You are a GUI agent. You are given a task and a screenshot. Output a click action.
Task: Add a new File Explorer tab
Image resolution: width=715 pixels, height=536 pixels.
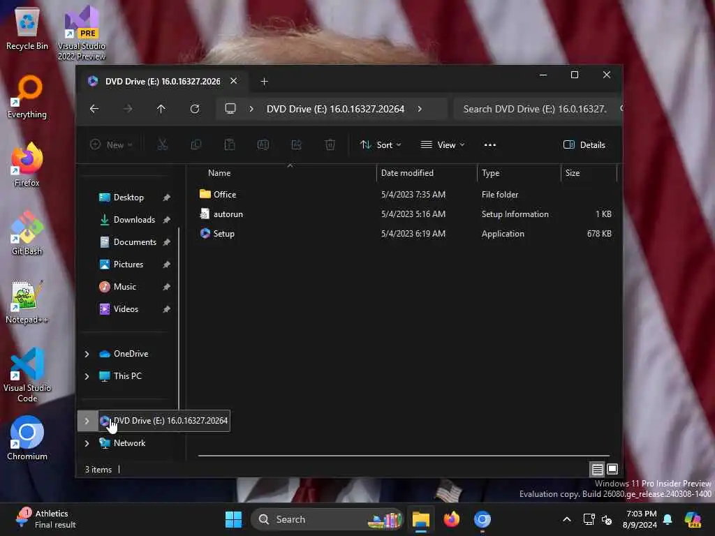(x=264, y=82)
